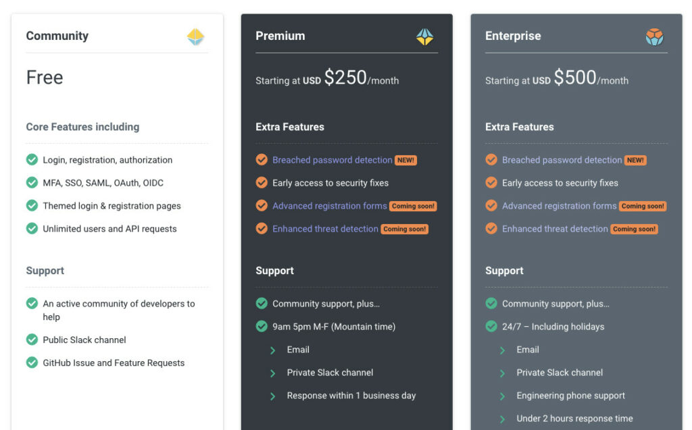Click the NEW! badge in the Enterprise column
The height and width of the screenshot is (430, 692).
[635, 160]
